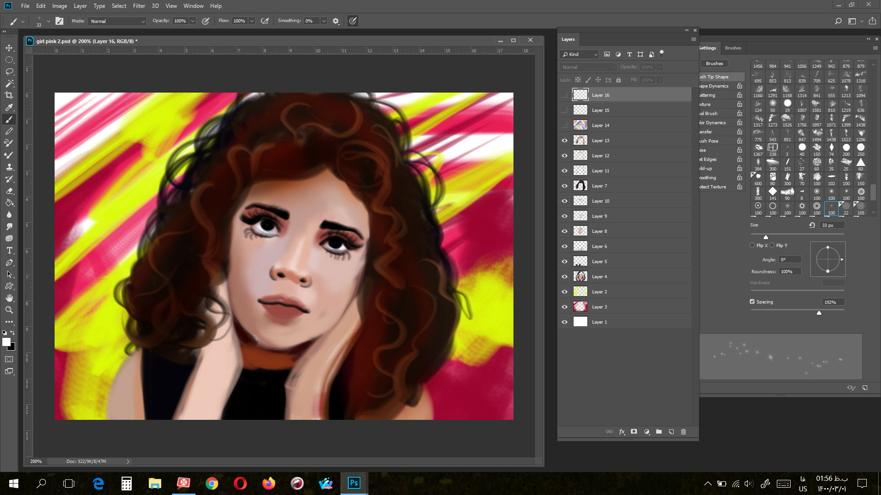Create new adjustment layer icon
881x495 pixels.
647,432
